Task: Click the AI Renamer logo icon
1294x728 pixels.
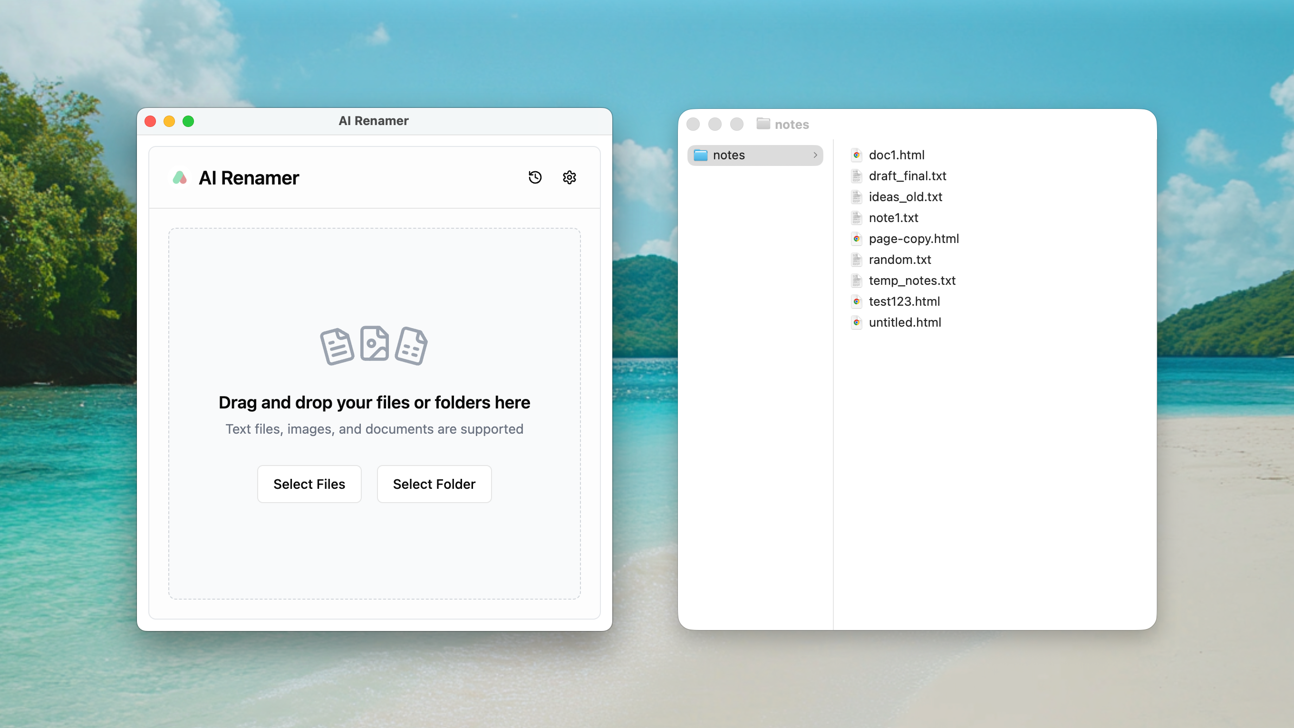Action: point(180,177)
